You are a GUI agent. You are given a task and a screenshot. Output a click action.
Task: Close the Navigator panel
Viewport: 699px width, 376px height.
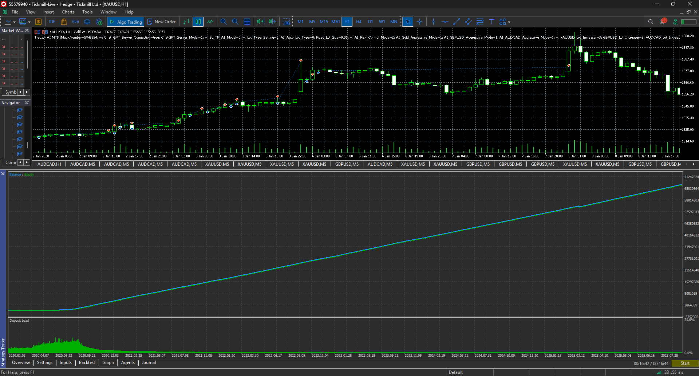pyautogui.click(x=27, y=103)
